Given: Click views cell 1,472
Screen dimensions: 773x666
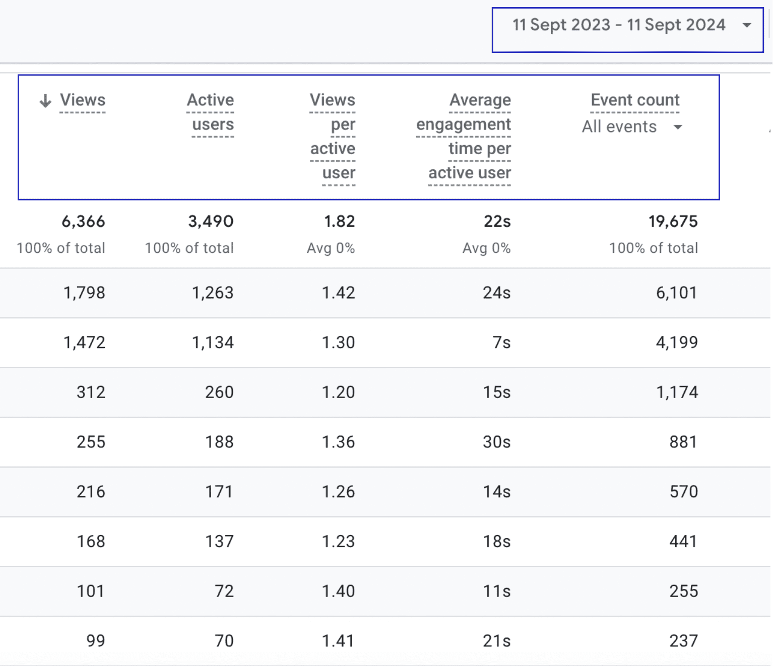Looking at the screenshot, I should 84,343.
